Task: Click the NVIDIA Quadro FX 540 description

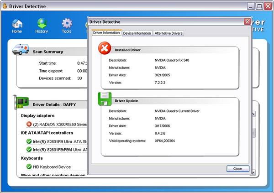Action: pyautogui.click(x=172, y=60)
